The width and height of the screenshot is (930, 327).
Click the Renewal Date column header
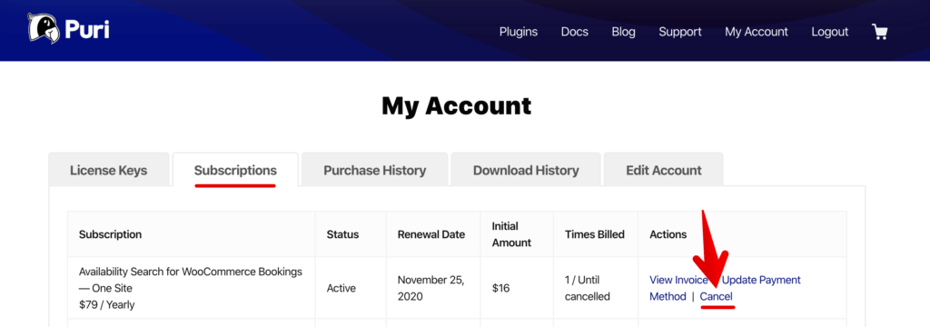point(431,234)
